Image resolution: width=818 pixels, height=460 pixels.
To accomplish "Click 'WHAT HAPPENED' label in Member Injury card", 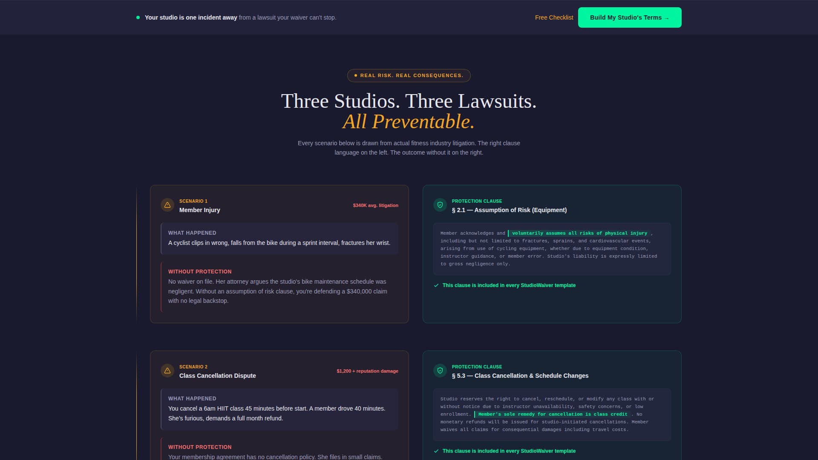I will [192, 233].
